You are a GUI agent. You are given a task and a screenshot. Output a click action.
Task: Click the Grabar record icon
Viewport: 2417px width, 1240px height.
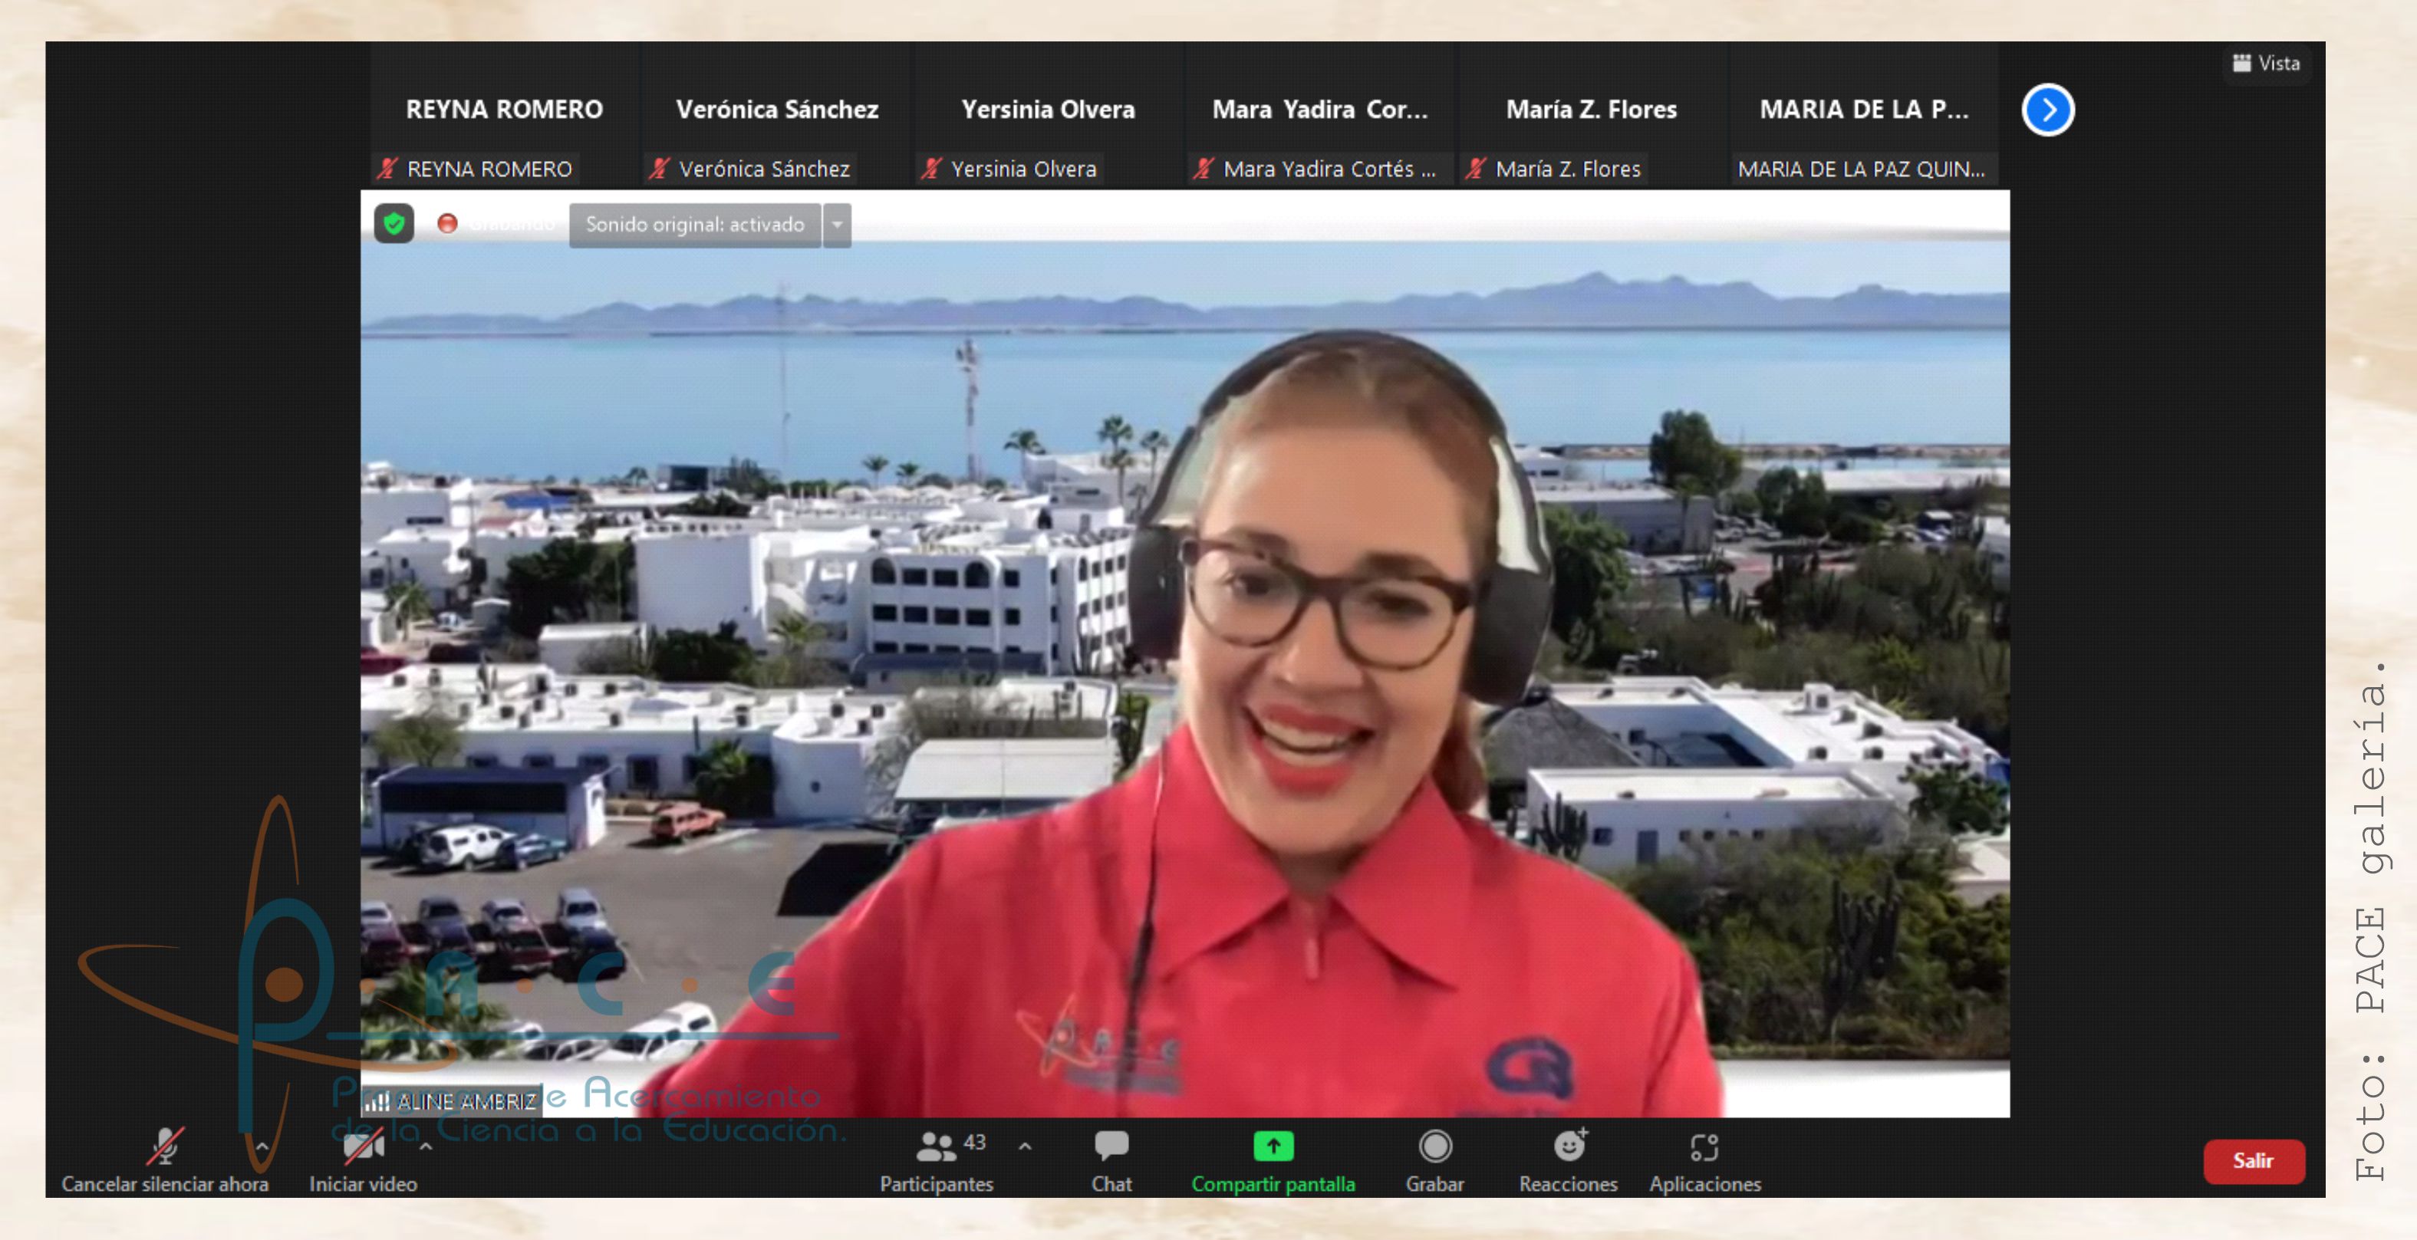1434,1147
